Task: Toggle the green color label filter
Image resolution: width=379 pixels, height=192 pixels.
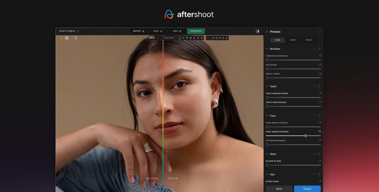Action: (x=183, y=38)
